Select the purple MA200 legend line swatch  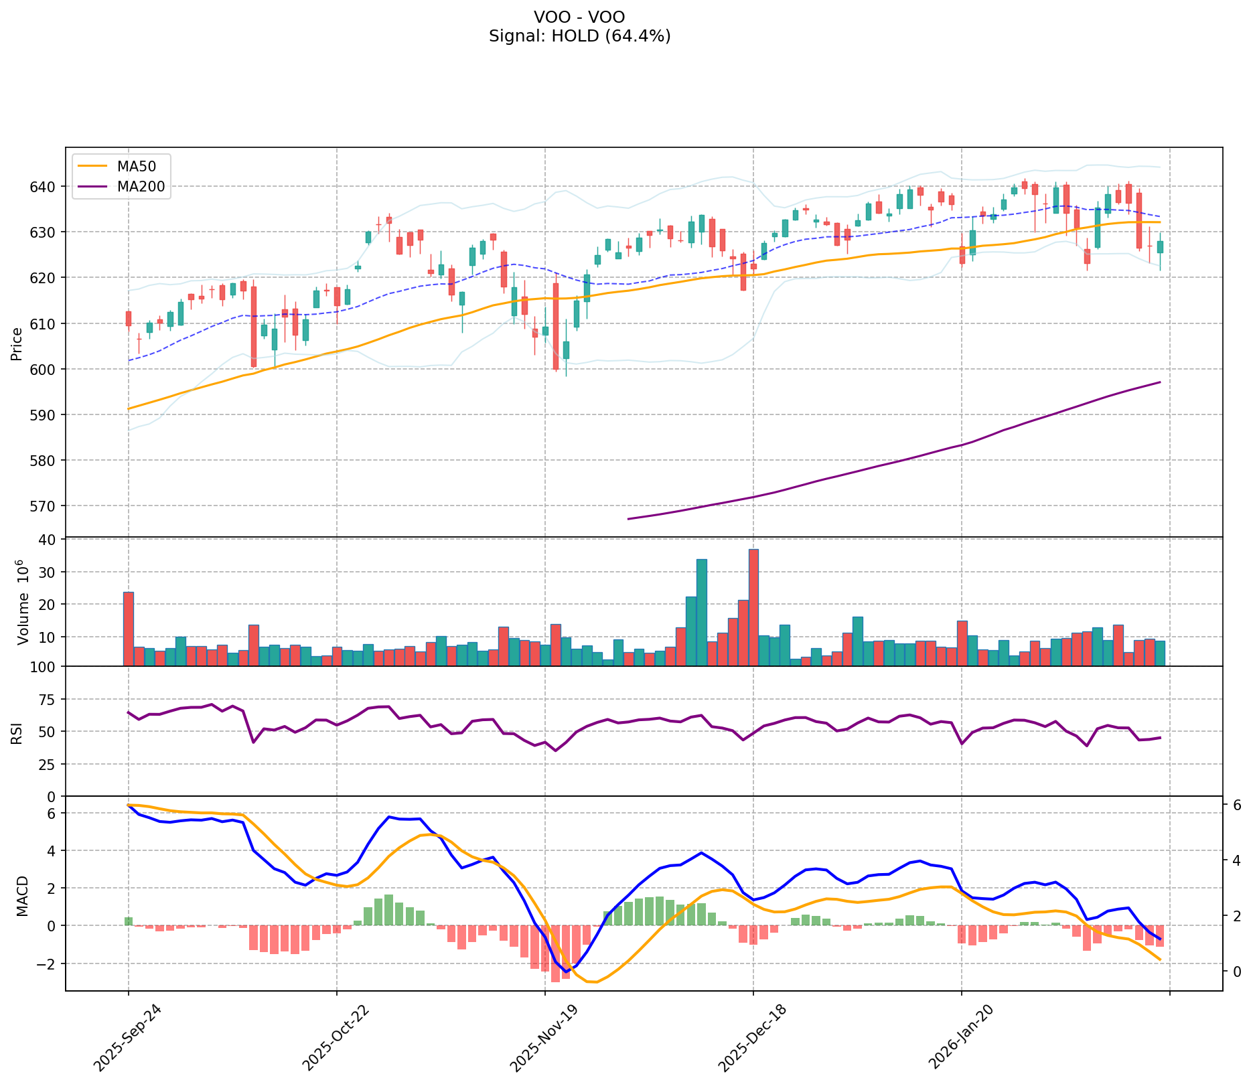(x=92, y=187)
